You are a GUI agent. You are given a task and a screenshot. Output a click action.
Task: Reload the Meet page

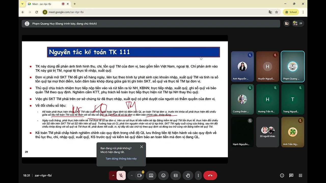(x=37, y=12)
